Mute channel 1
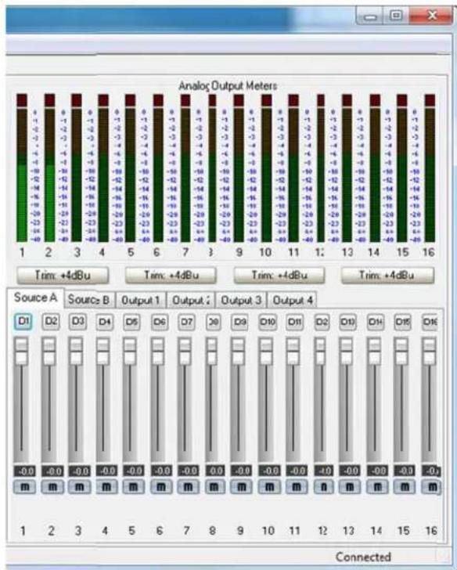 point(24,487)
